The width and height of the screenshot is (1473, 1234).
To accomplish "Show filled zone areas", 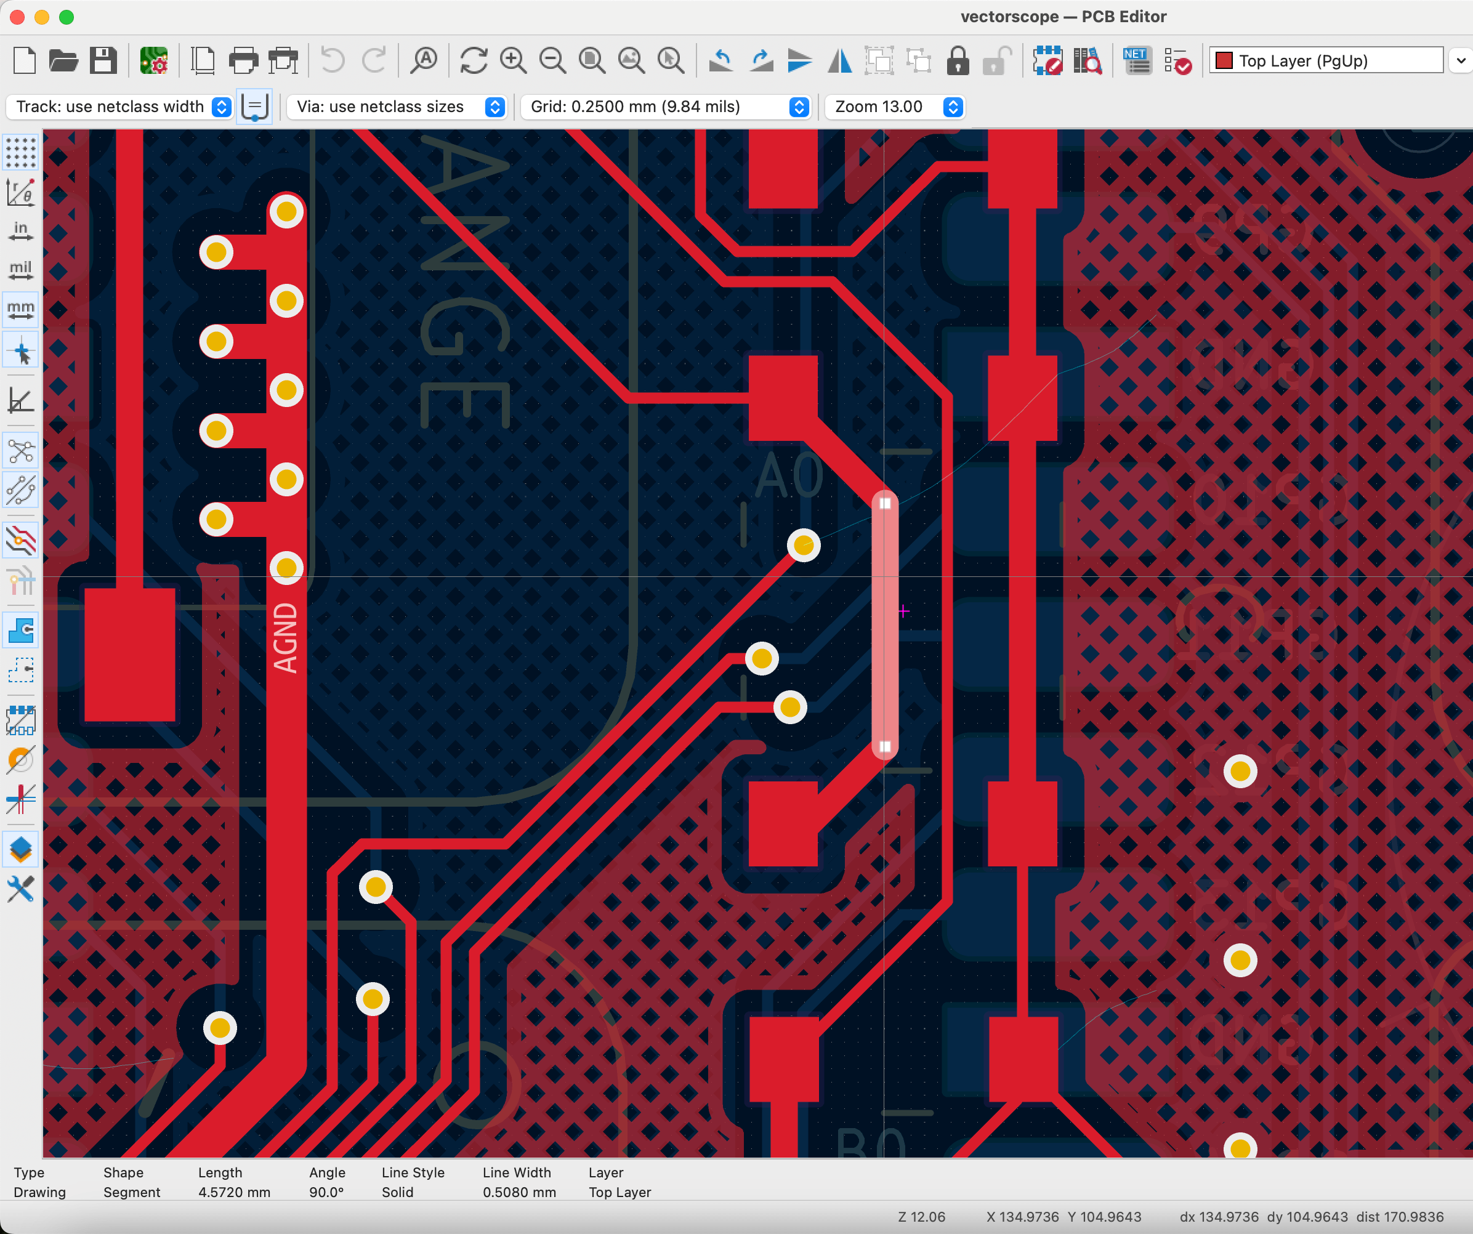I will (20, 630).
